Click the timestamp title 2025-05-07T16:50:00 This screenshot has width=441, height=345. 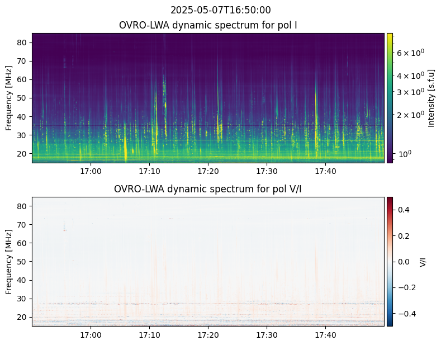click(220, 10)
